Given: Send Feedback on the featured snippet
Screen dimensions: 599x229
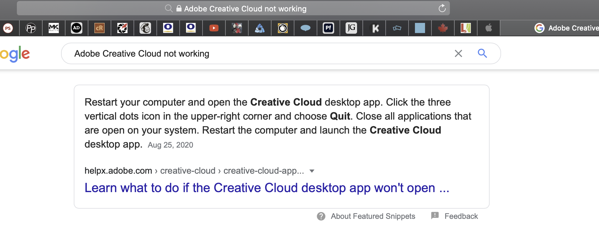Looking at the screenshot, I should click(x=461, y=216).
